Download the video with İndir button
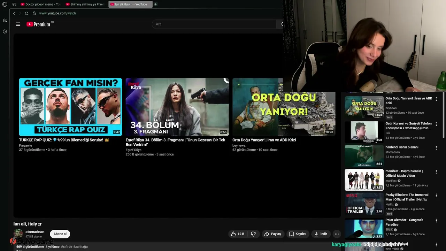 (321, 234)
